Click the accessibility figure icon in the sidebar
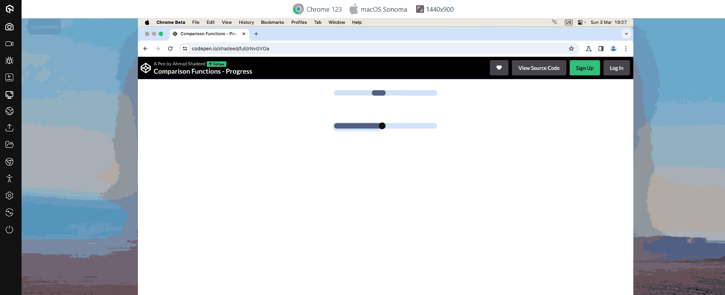The height and width of the screenshot is (295, 725). click(9, 179)
